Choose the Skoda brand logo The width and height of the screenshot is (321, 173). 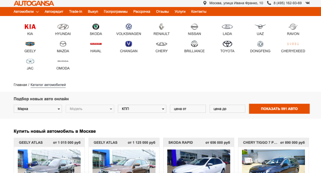(x=96, y=27)
